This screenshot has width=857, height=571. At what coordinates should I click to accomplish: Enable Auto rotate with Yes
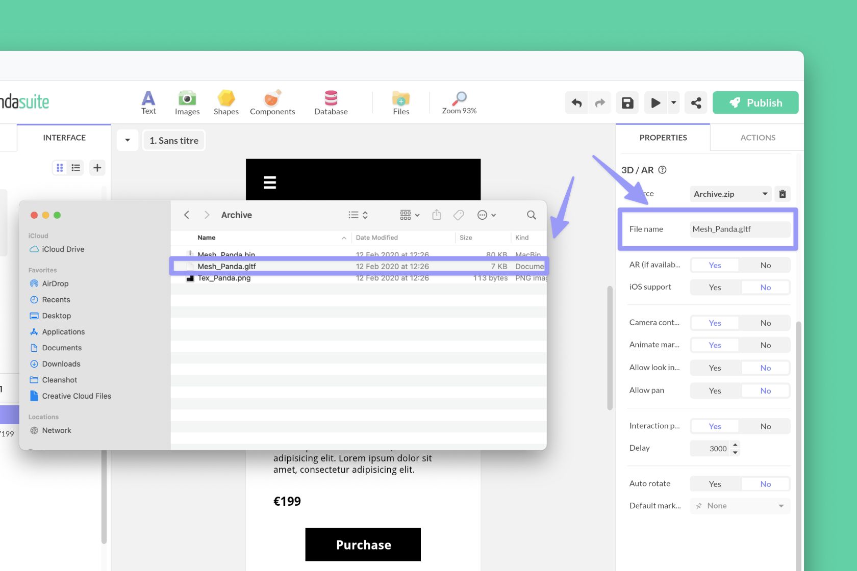pos(715,484)
